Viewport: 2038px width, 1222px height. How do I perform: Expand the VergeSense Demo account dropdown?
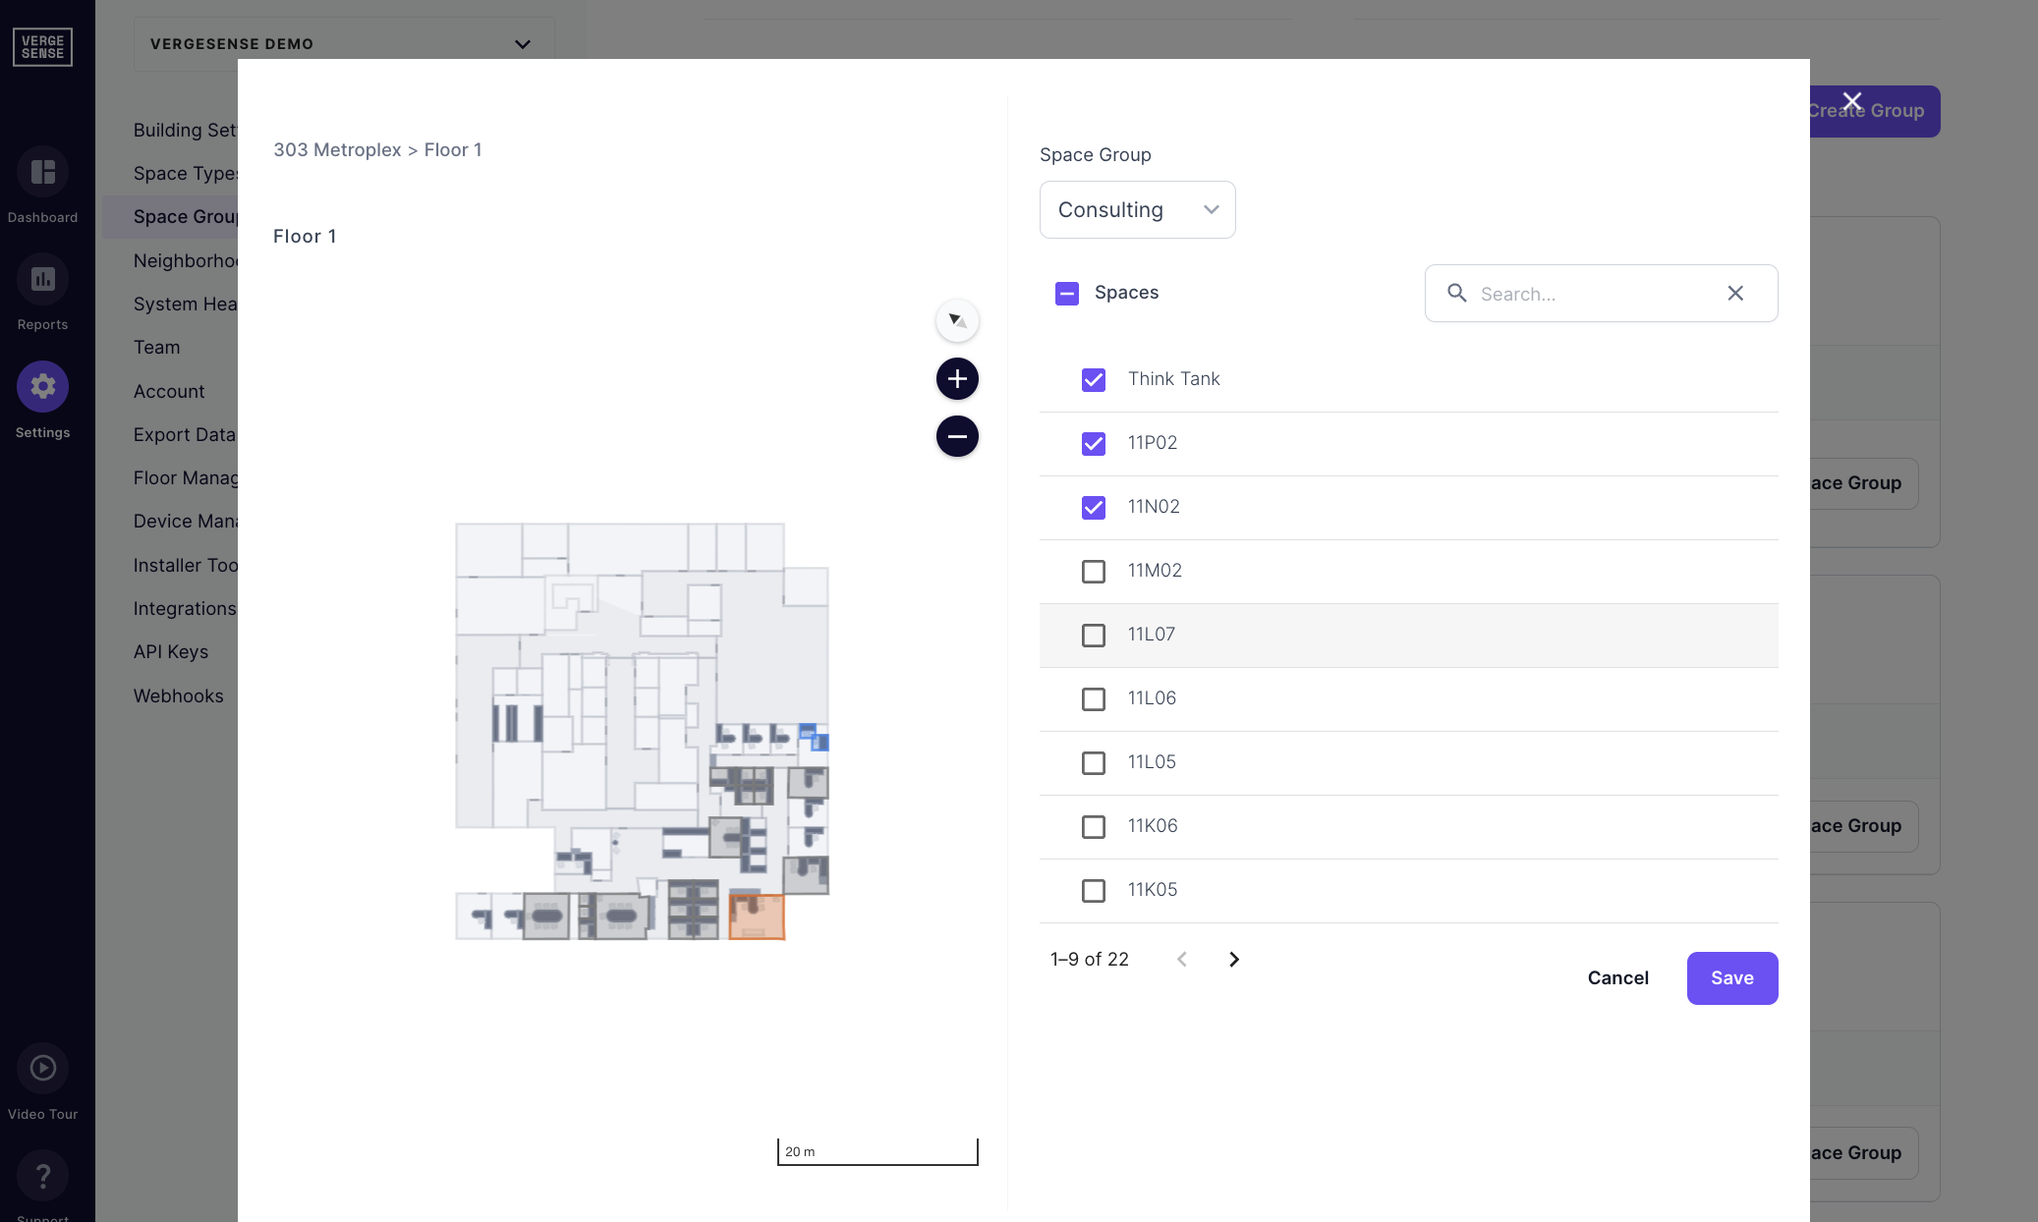point(343,43)
